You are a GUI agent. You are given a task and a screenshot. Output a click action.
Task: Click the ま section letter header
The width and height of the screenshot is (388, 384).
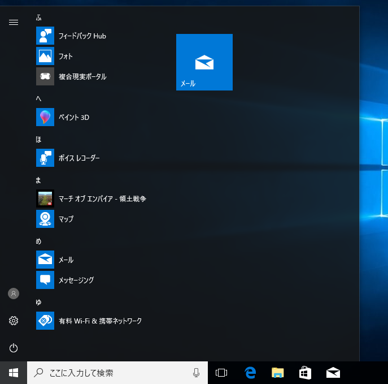coord(38,180)
